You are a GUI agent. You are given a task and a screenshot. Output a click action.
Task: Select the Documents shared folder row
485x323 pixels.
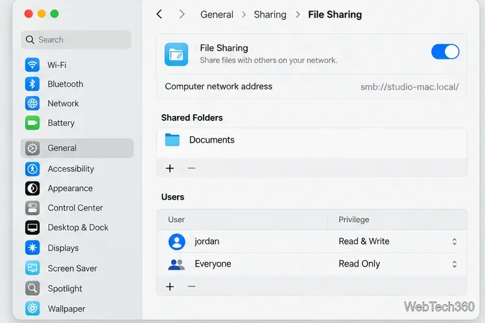tap(312, 140)
